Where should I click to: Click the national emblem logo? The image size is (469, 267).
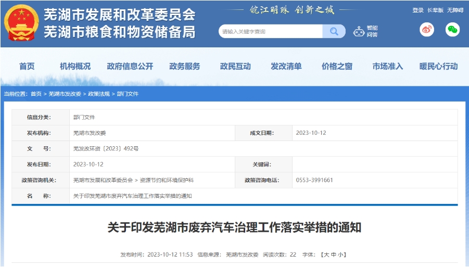point(21,24)
